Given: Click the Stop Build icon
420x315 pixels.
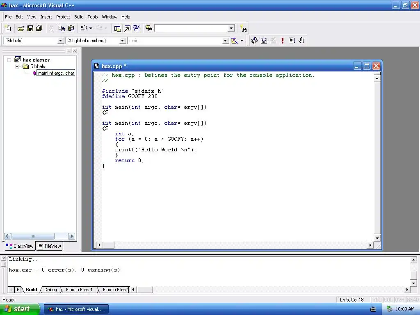Looking at the screenshot, I should click(273, 41).
